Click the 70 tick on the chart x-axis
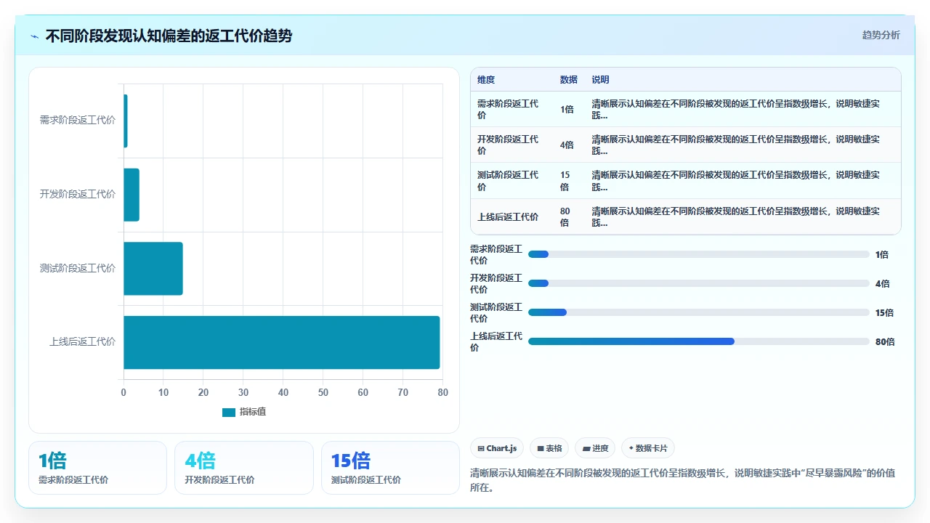This screenshot has height=523, width=930. coord(403,393)
